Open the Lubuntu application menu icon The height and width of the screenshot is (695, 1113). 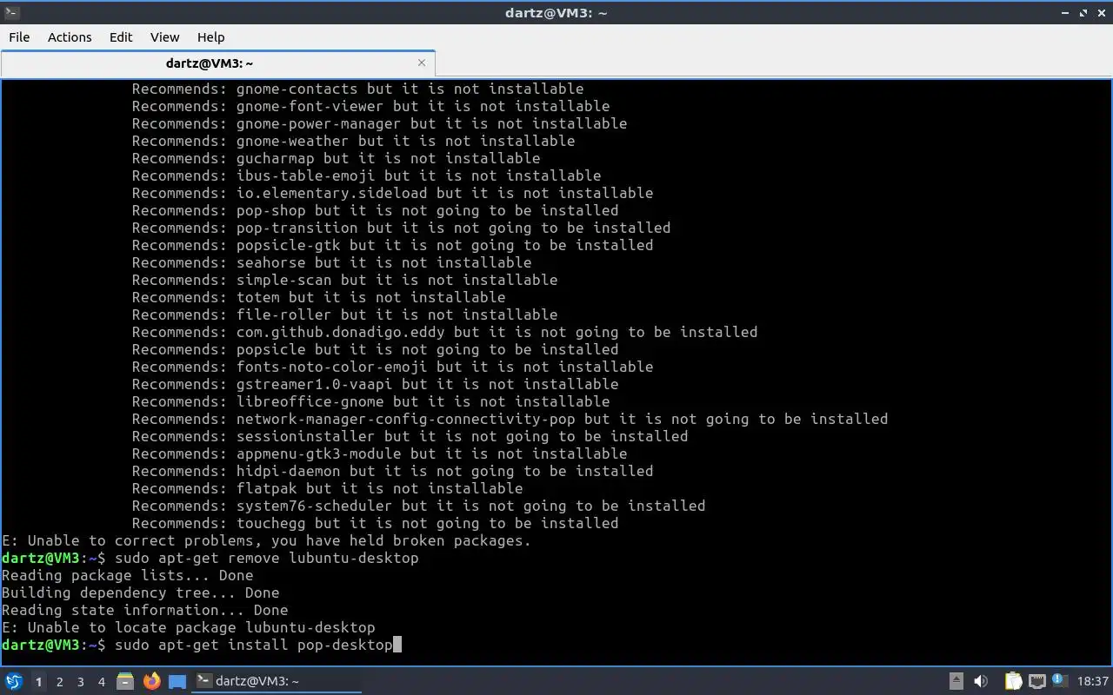13,681
